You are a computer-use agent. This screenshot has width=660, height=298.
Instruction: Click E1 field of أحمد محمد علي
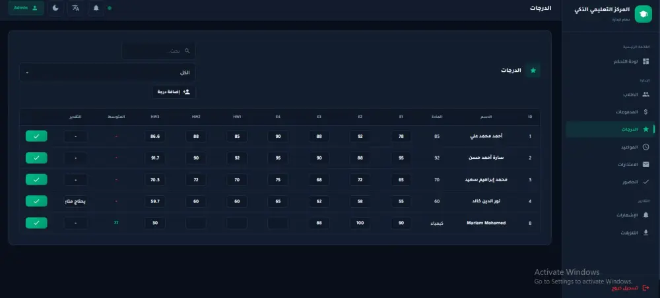point(401,136)
